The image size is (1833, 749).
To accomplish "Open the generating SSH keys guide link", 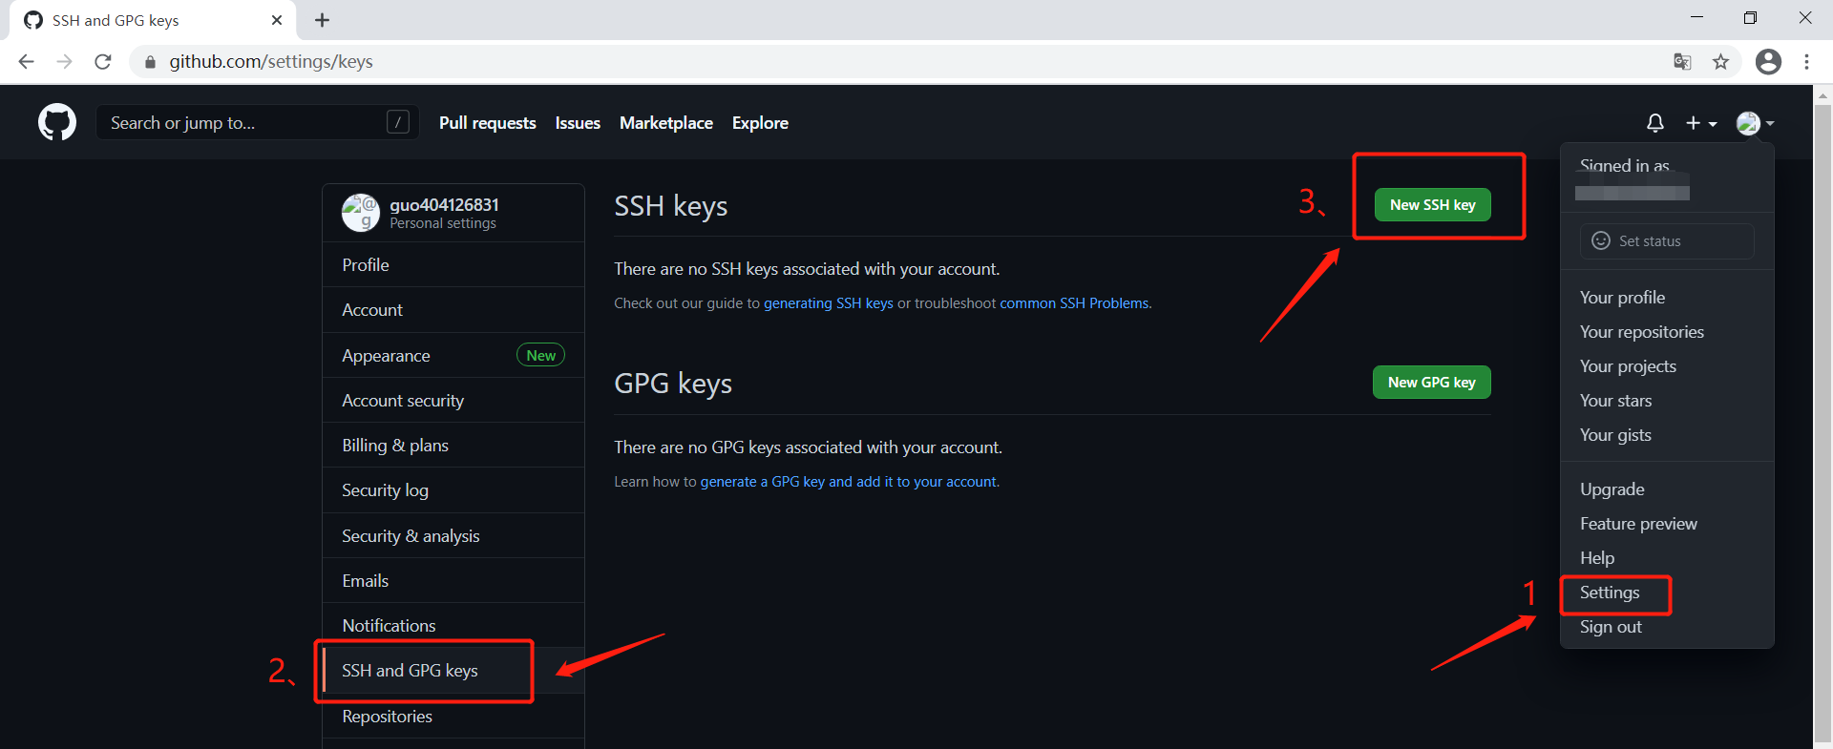I will coord(829,303).
